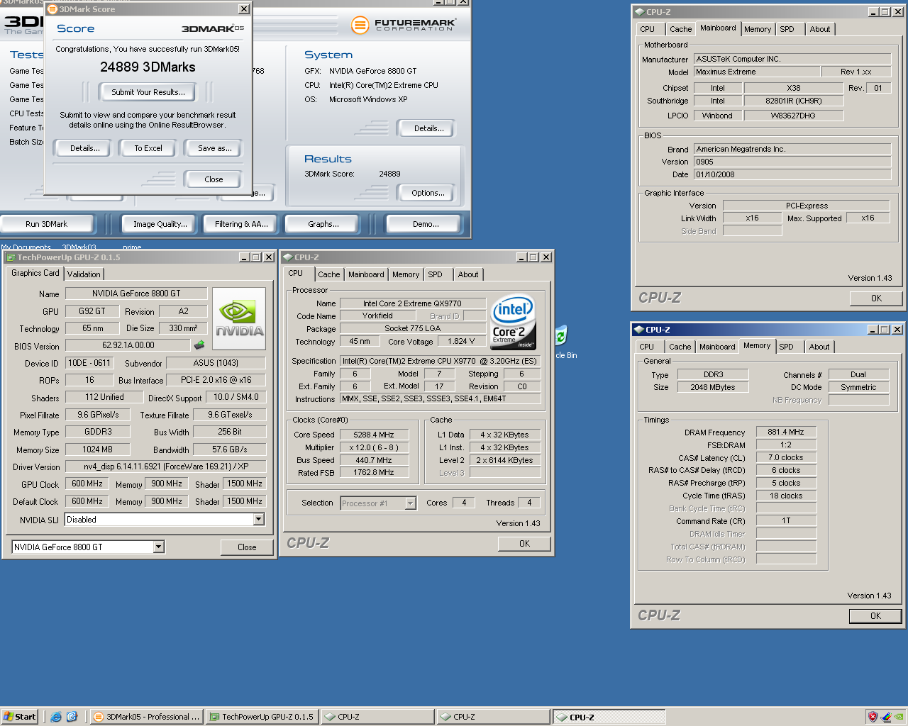Click OK in the CPU-Z motherboard window
The image size is (908, 726).
tap(876, 298)
